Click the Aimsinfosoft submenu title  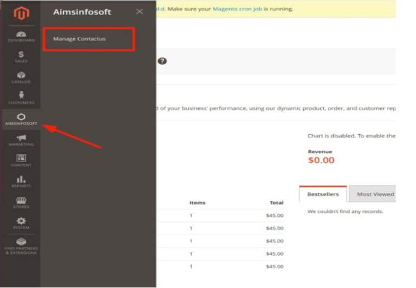point(82,12)
